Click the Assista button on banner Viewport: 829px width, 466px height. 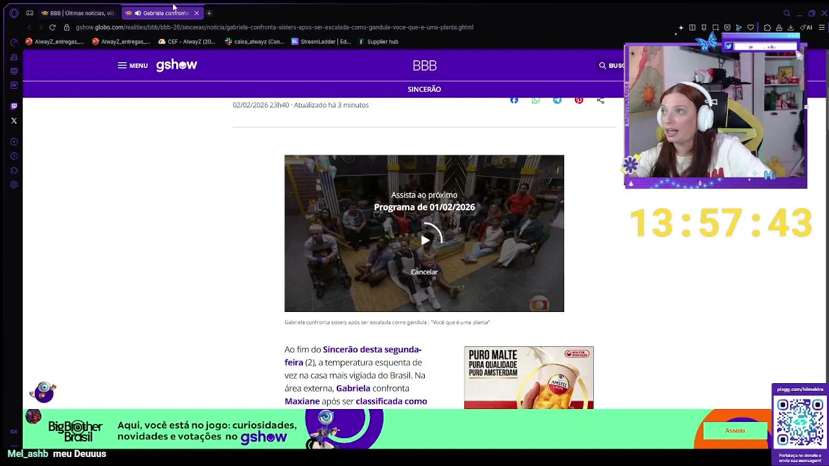coord(735,430)
